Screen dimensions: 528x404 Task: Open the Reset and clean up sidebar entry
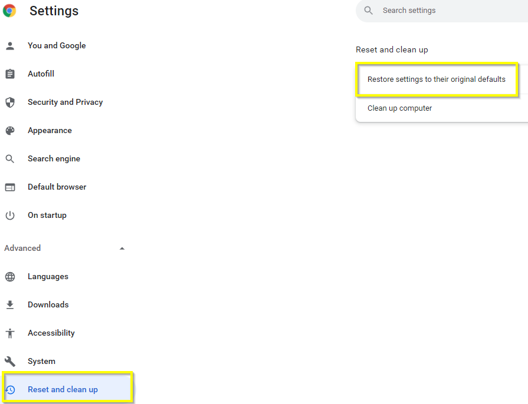(x=62, y=389)
